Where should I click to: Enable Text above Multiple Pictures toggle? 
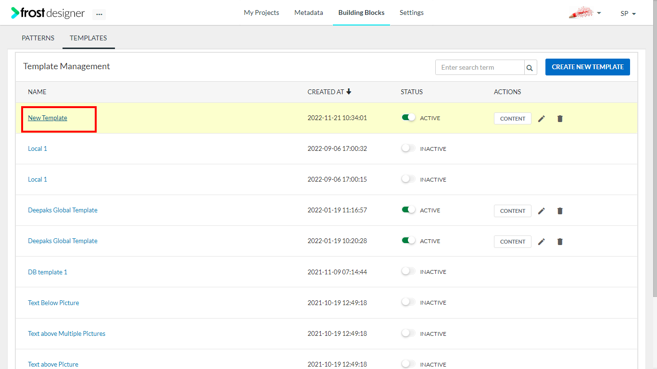click(408, 333)
